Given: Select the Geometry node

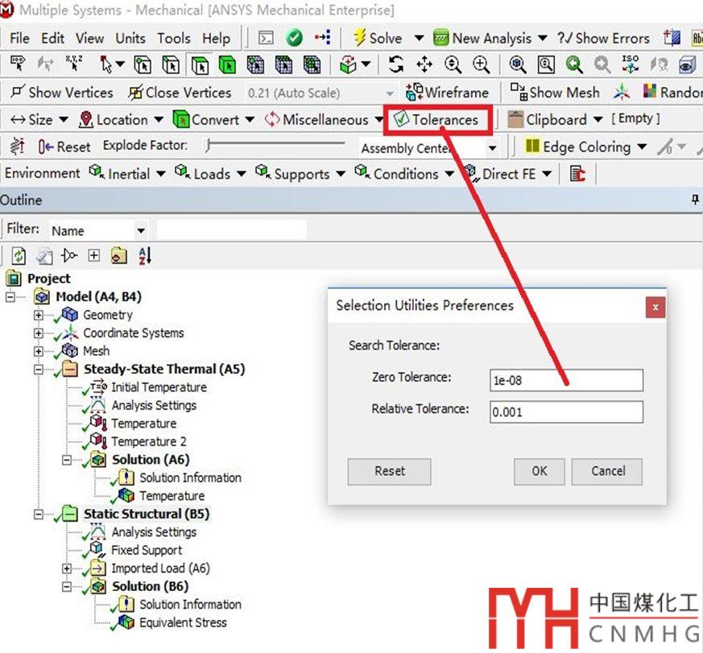Looking at the screenshot, I should pos(108,315).
